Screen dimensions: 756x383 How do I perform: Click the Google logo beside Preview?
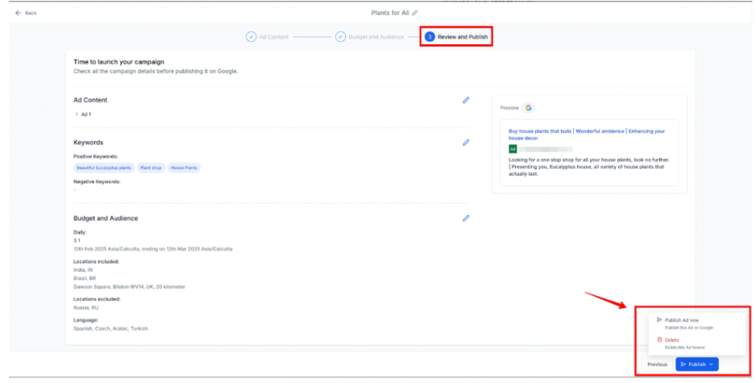528,107
